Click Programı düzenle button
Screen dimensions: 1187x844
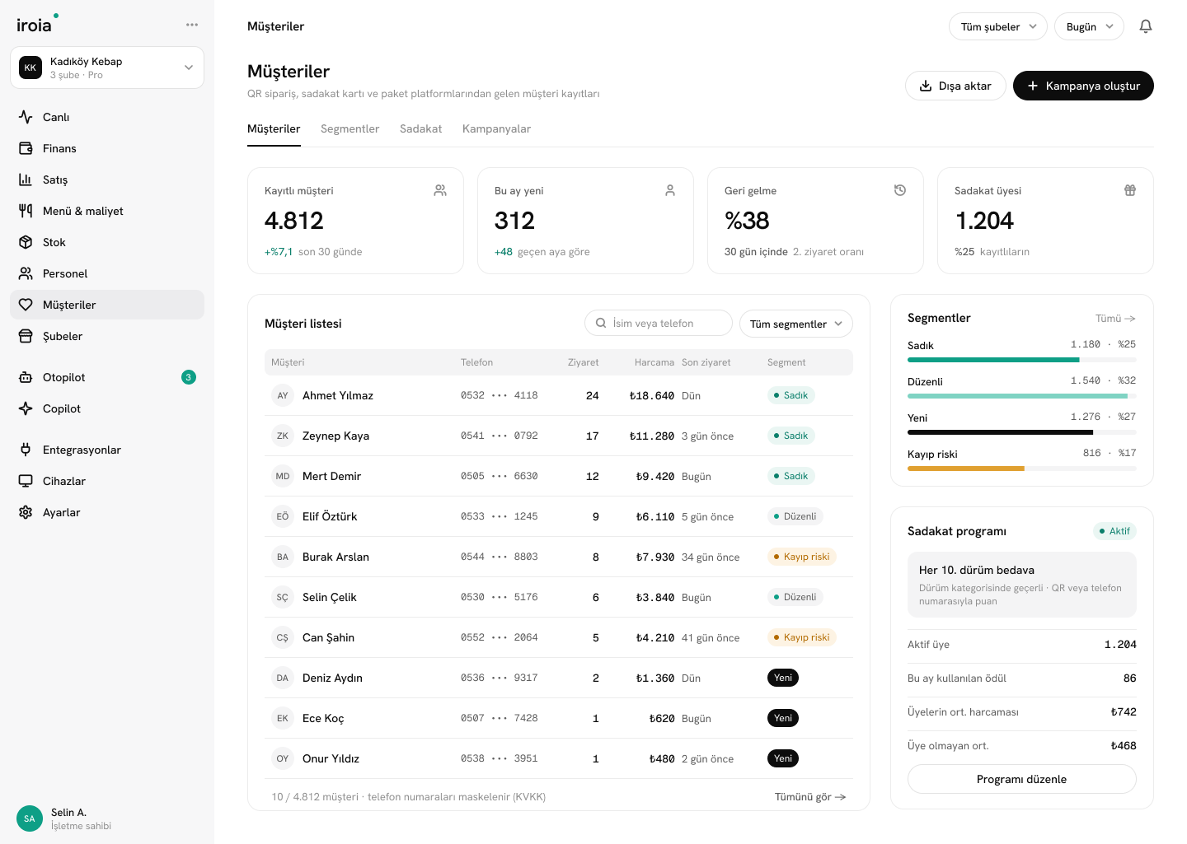[1021, 779]
